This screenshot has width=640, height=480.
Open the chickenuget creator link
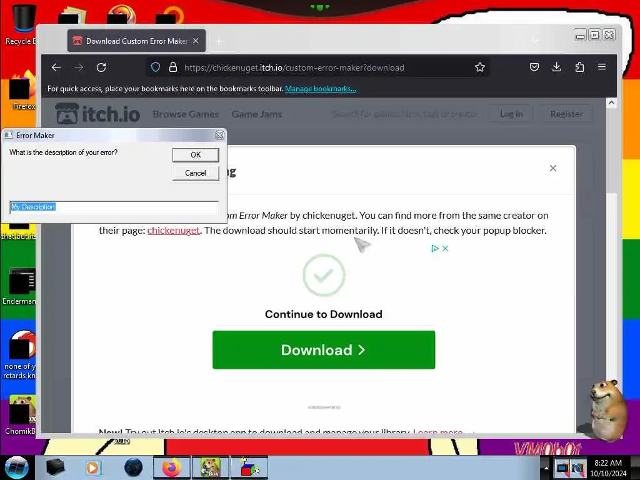pos(174,231)
